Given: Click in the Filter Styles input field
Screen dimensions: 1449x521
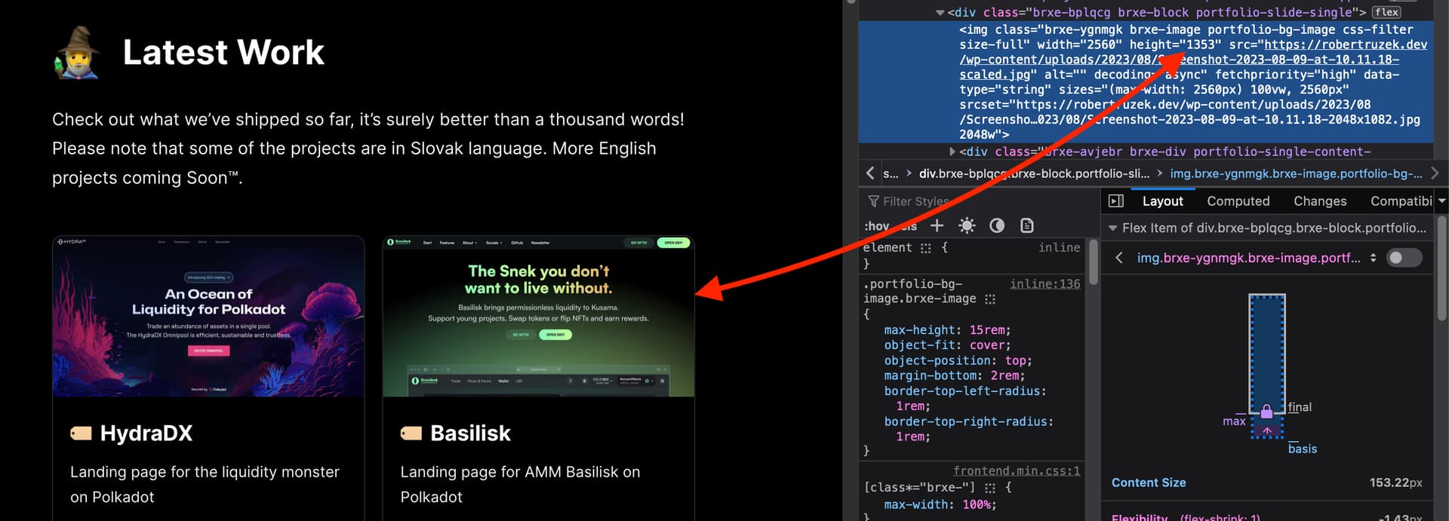Looking at the screenshot, I should (980, 201).
